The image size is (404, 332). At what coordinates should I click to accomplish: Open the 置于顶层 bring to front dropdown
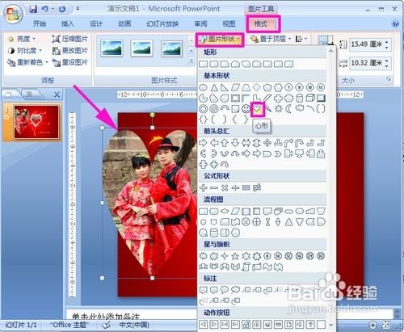pos(270,39)
